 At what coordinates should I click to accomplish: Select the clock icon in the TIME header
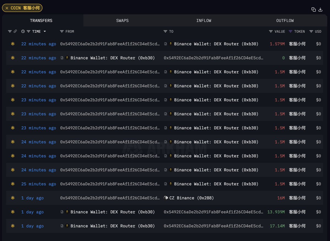tap(23, 31)
